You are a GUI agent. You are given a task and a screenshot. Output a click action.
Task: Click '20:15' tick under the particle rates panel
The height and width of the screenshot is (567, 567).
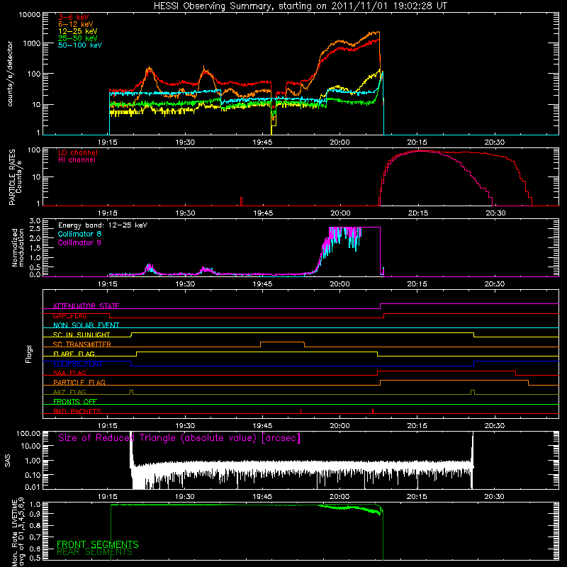[x=417, y=213]
